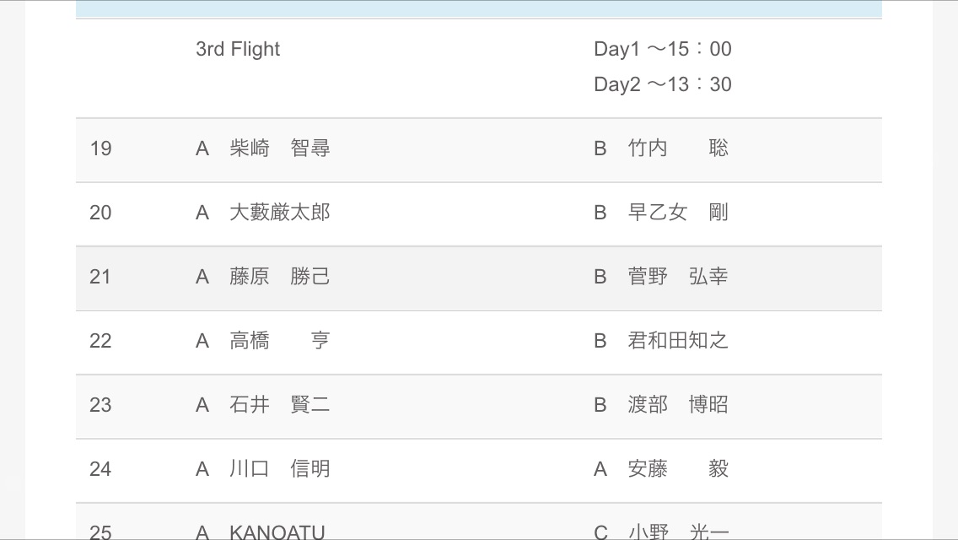This screenshot has height=540, width=958.
Task: Select the Day2 ~13:30 time text
Action: click(x=662, y=84)
